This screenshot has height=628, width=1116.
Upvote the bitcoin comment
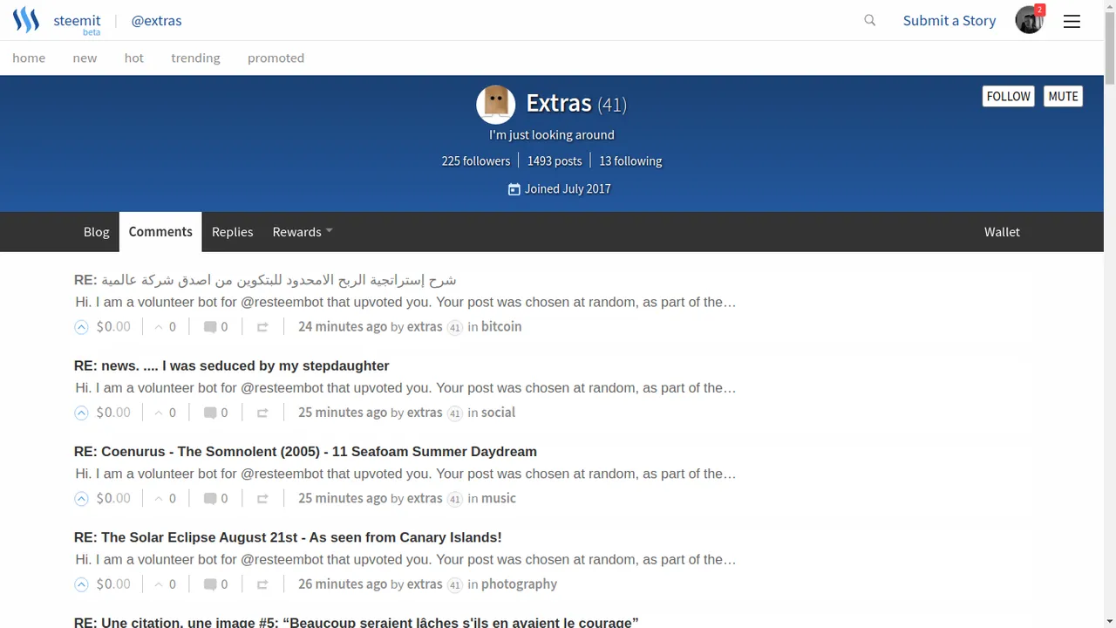81,327
